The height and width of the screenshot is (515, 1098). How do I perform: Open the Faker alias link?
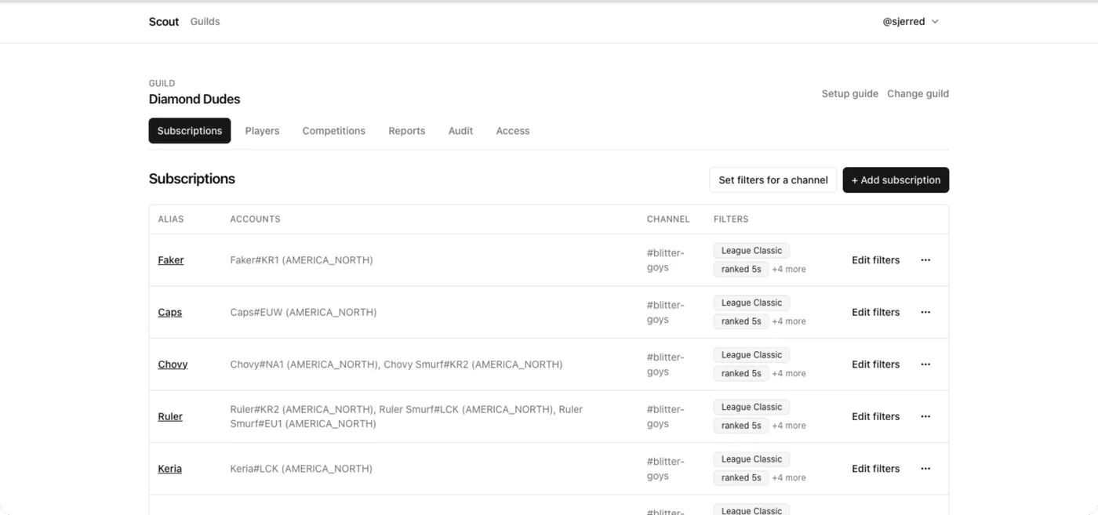pyautogui.click(x=171, y=260)
